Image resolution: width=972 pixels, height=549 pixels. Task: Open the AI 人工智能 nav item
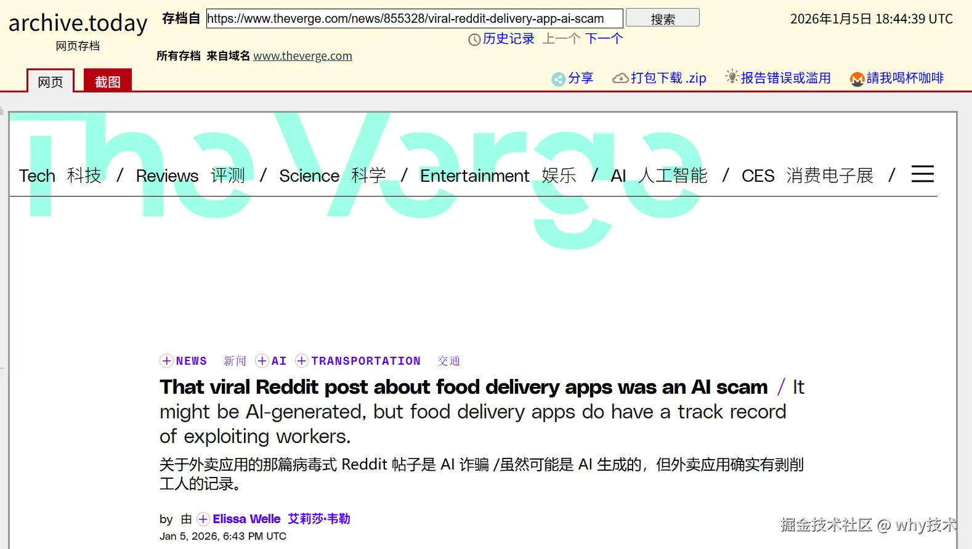659,176
